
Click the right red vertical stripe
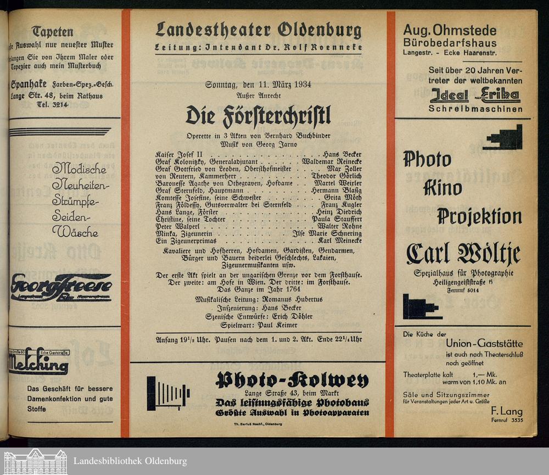point(390,220)
